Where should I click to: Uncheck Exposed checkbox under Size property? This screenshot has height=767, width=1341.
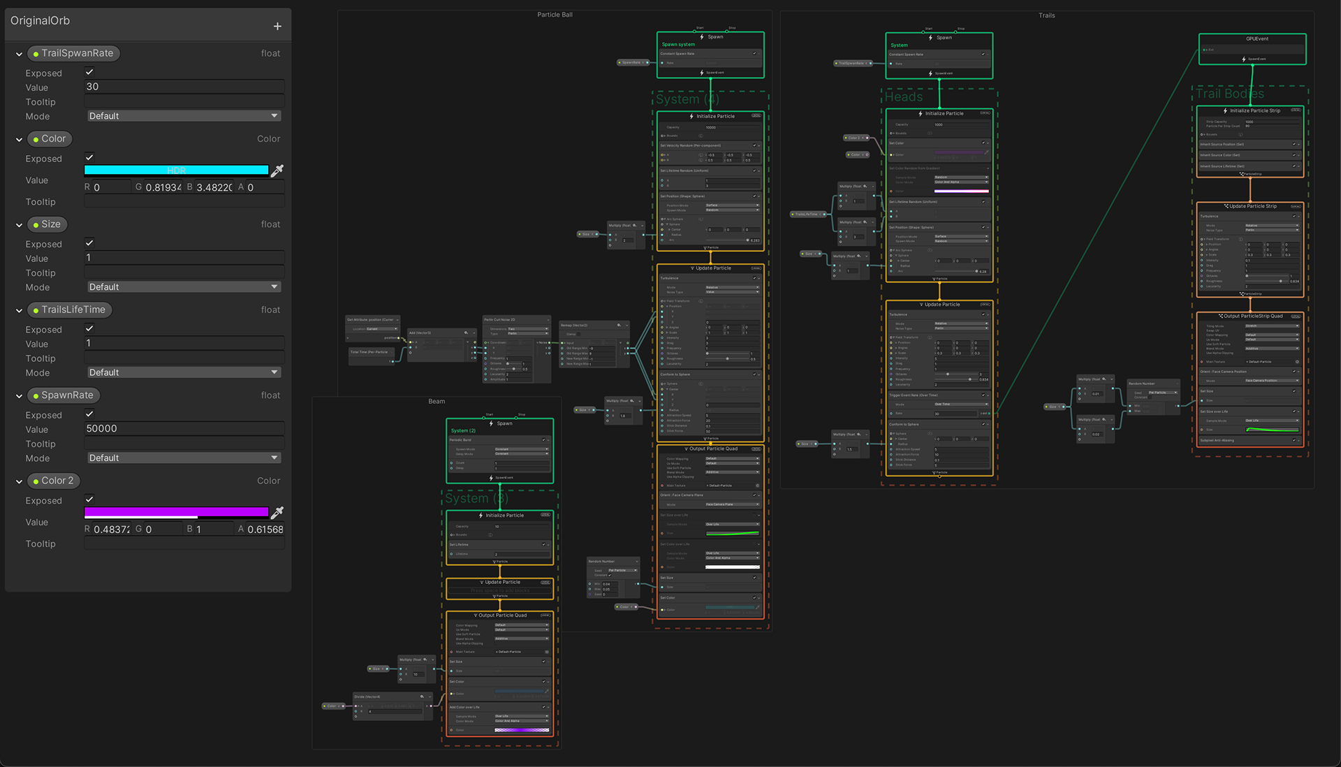[89, 243]
